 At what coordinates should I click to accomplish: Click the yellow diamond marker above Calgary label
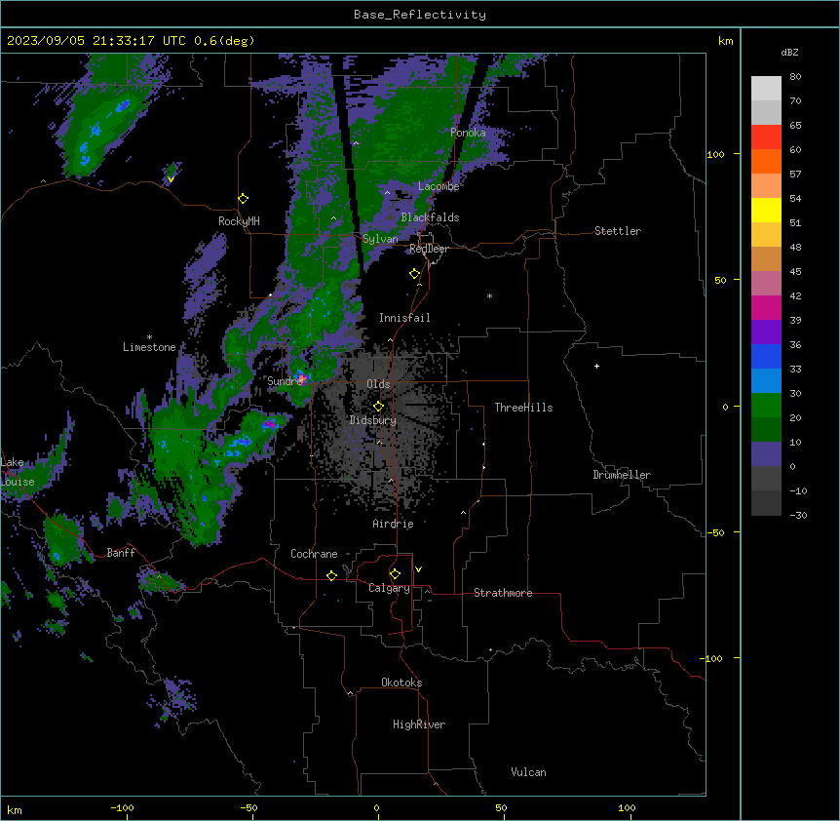(x=395, y=574)
